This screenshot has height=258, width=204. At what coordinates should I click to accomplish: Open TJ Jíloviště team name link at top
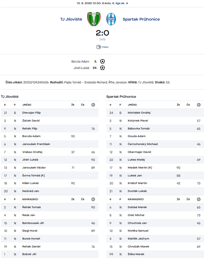71,19
